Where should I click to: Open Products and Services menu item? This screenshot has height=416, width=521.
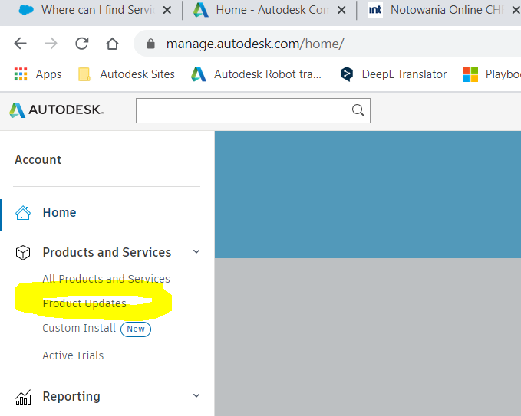click(107, 253)
